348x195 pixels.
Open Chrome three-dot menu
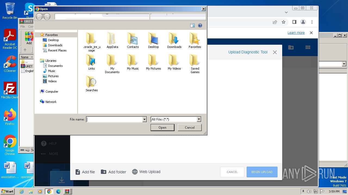click(312, 22)
